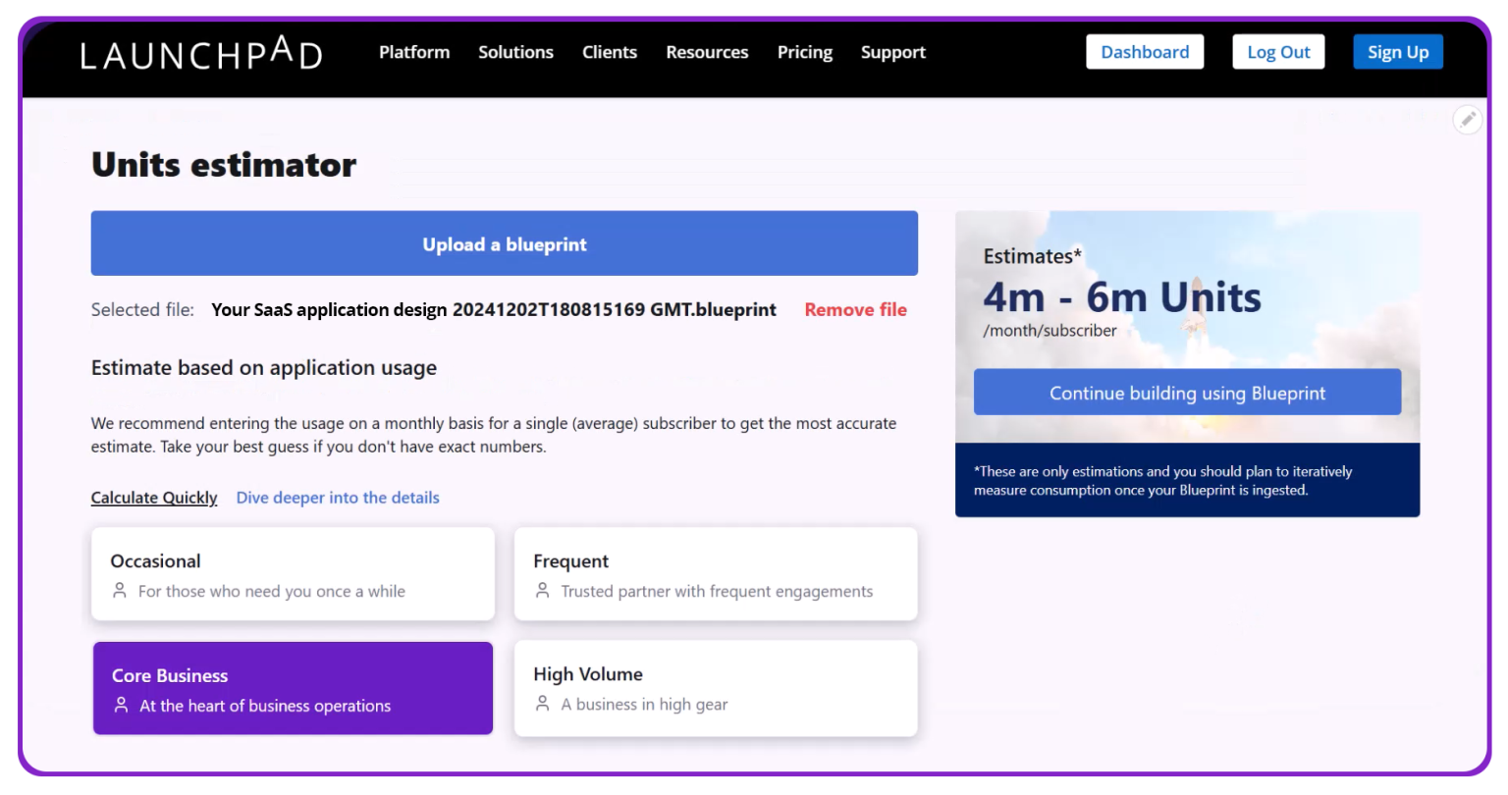The height and width of the screenshot is (795, 1508).
Task: Open the Dashboard
Action: coord(1145,51)
